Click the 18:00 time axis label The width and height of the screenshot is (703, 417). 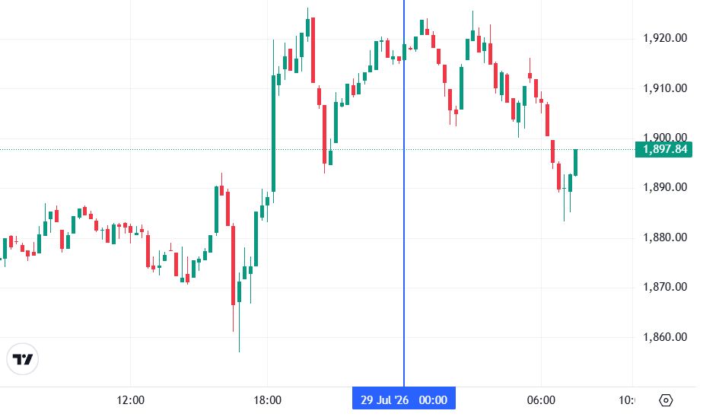tap(267, 400)
